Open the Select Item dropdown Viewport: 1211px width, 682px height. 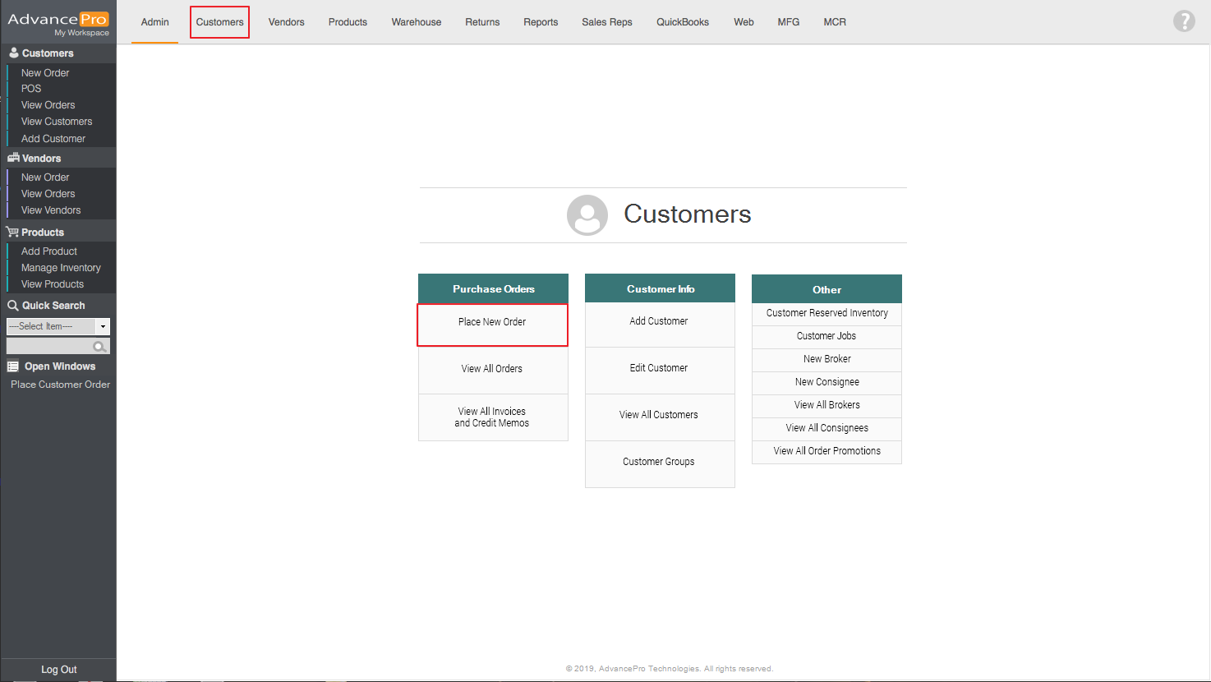click(x=103, y=326)
